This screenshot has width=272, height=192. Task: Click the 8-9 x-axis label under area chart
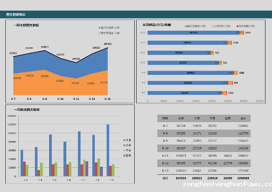(x=45, y=99)
